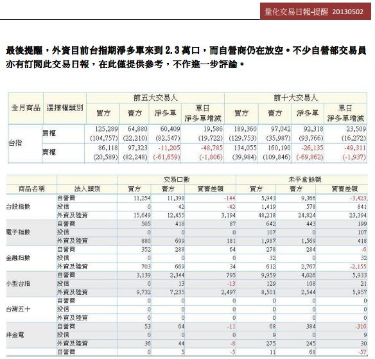The width and height of the screenshot is (375, 359).
Task: Select the value 3,139
Action: 143,275
